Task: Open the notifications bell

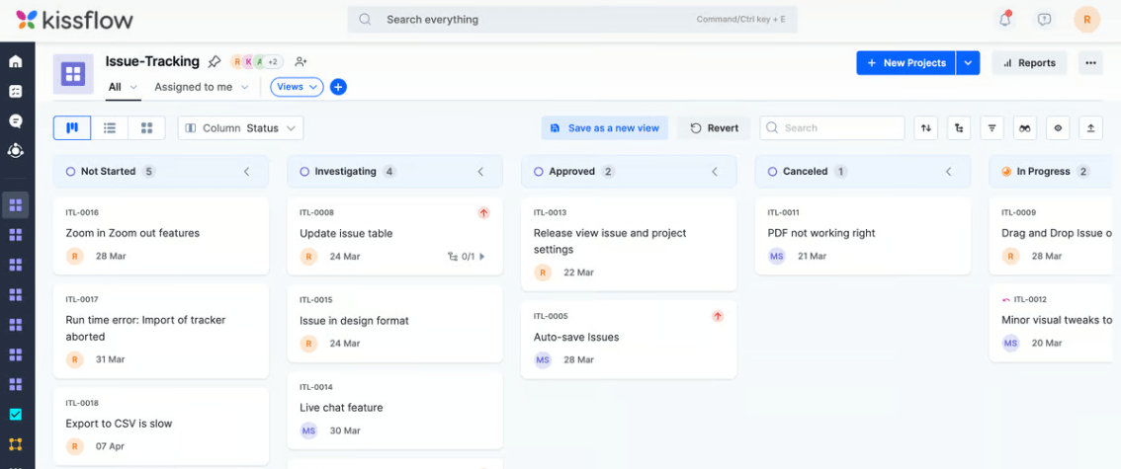Action: point(1005,19)
